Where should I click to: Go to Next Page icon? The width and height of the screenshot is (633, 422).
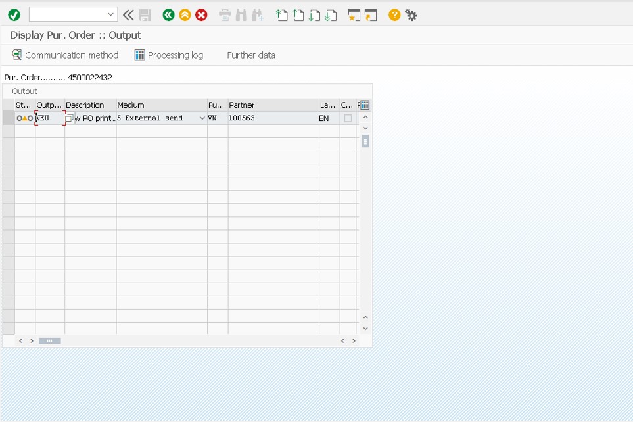click(314, 15)
